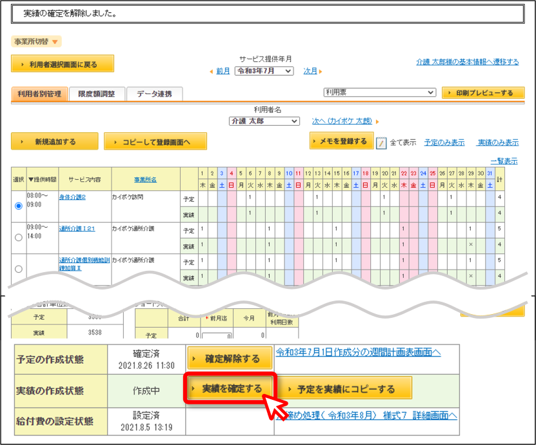Open the 介護 太郎 user name dropdown
This screenshot has height=445, width=536.
tap(264, 121)
